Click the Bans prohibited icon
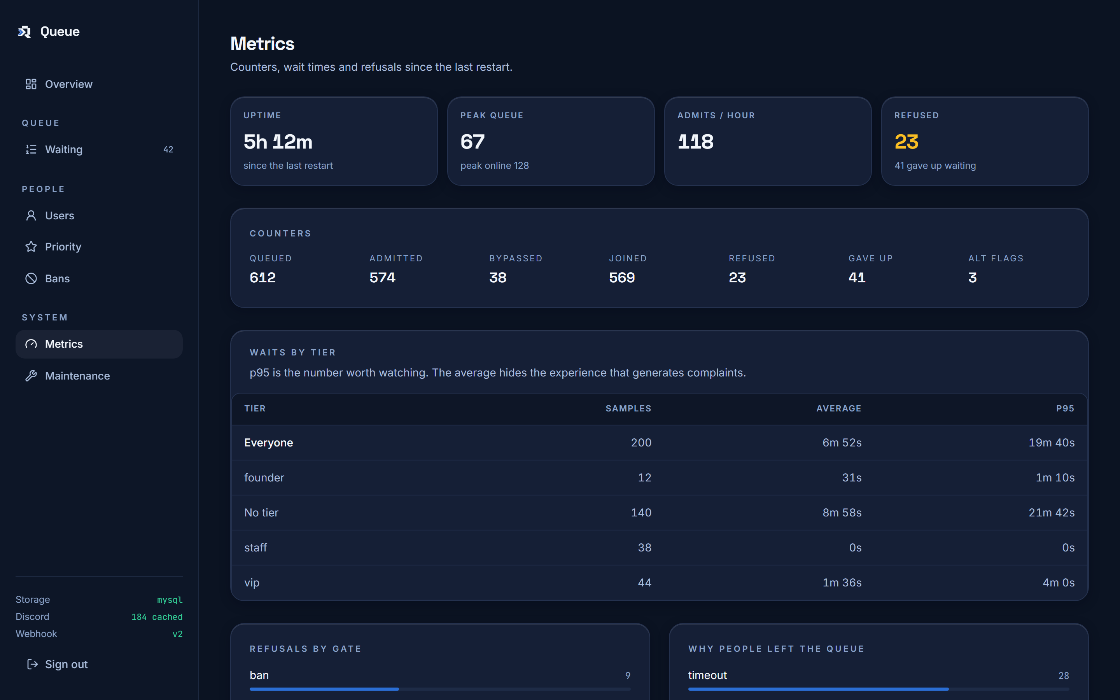 31,278
